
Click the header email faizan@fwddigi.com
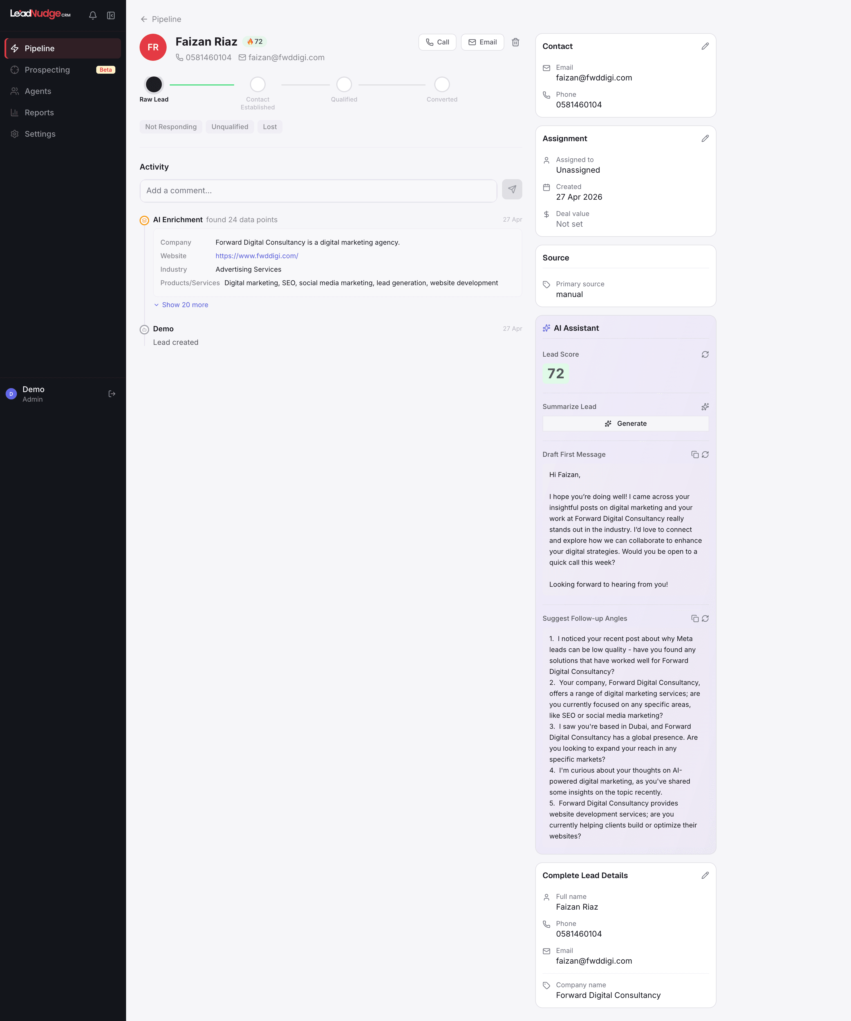coord(286,57)
